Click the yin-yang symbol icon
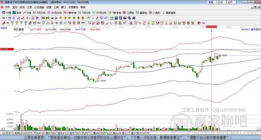This screenshot has height=140, width=261. coord(199,23)
